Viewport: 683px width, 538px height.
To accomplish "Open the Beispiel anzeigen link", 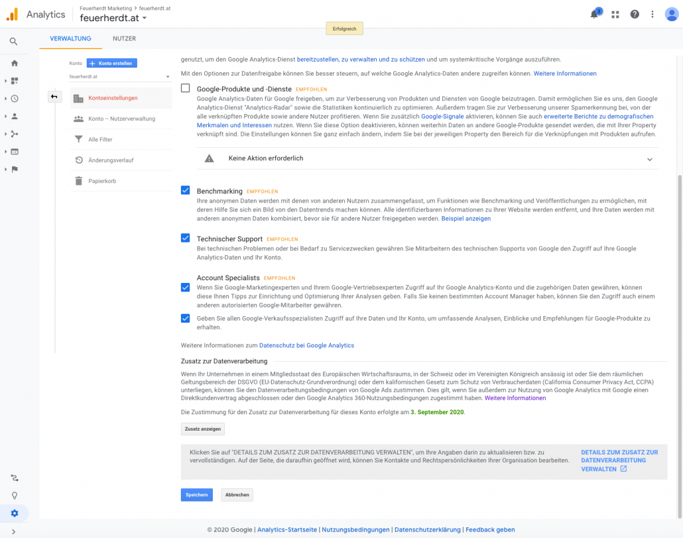I will pyautogui.click(x=466, y=219).
